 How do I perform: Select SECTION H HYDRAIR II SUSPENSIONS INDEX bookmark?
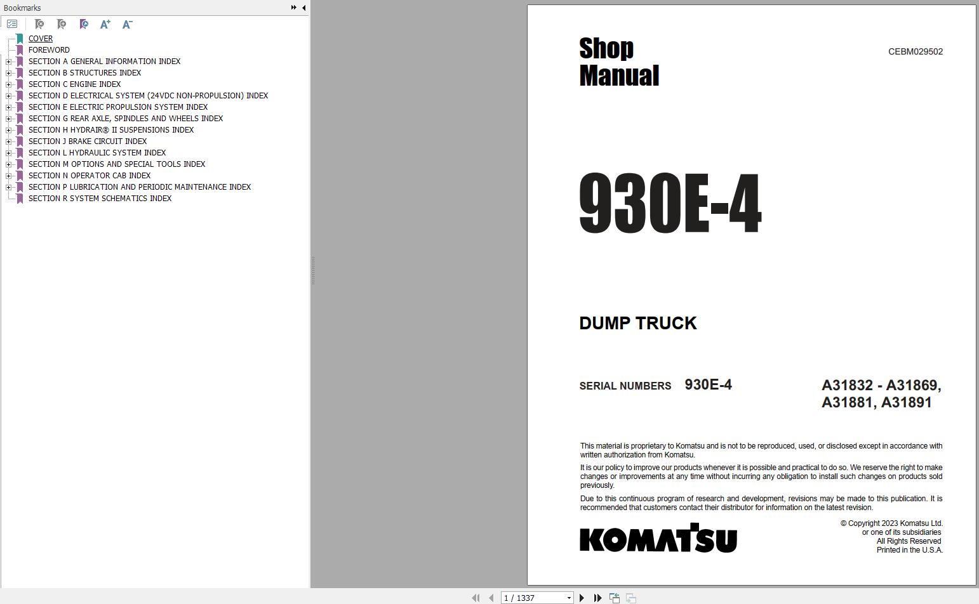point(111,130)
